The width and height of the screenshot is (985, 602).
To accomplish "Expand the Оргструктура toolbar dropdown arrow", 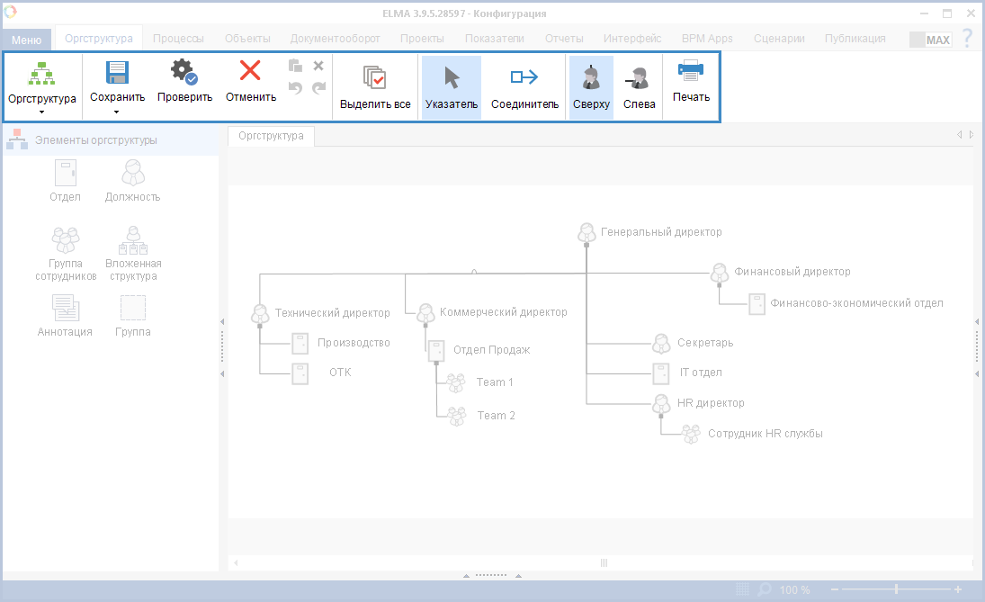I will (x=41, y=112).
